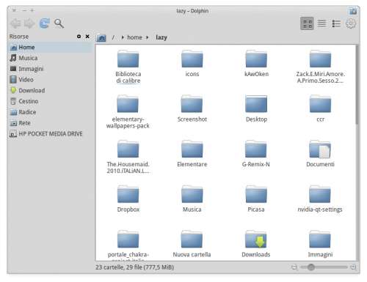The height and width of the screenshot is (282, 367).
Task: Go forward with the right arrow button
Action: click(x=29, y=23)
